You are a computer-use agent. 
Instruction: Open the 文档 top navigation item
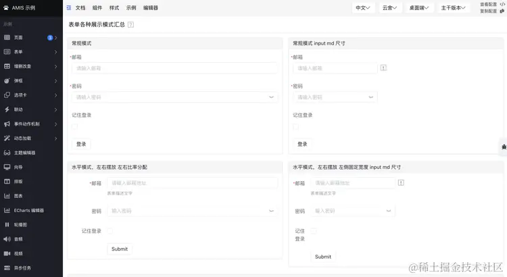(80, 7)
